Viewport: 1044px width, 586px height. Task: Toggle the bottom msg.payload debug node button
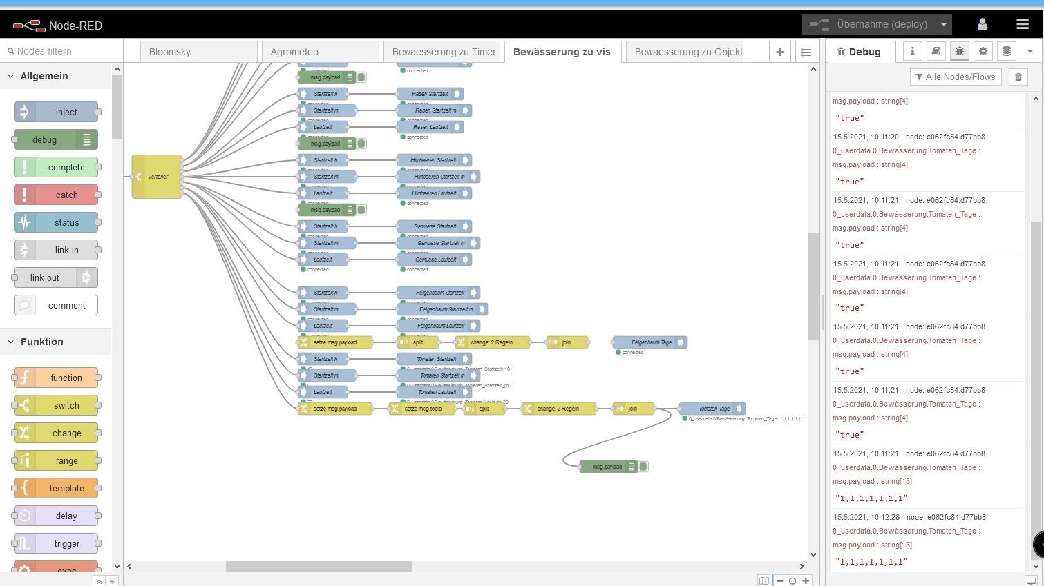tap(643, 467)
